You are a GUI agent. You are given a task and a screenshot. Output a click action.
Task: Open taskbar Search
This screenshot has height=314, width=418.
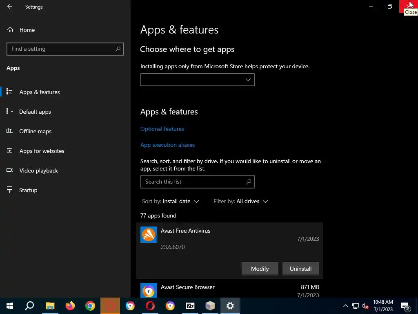[x=29, y=306]
